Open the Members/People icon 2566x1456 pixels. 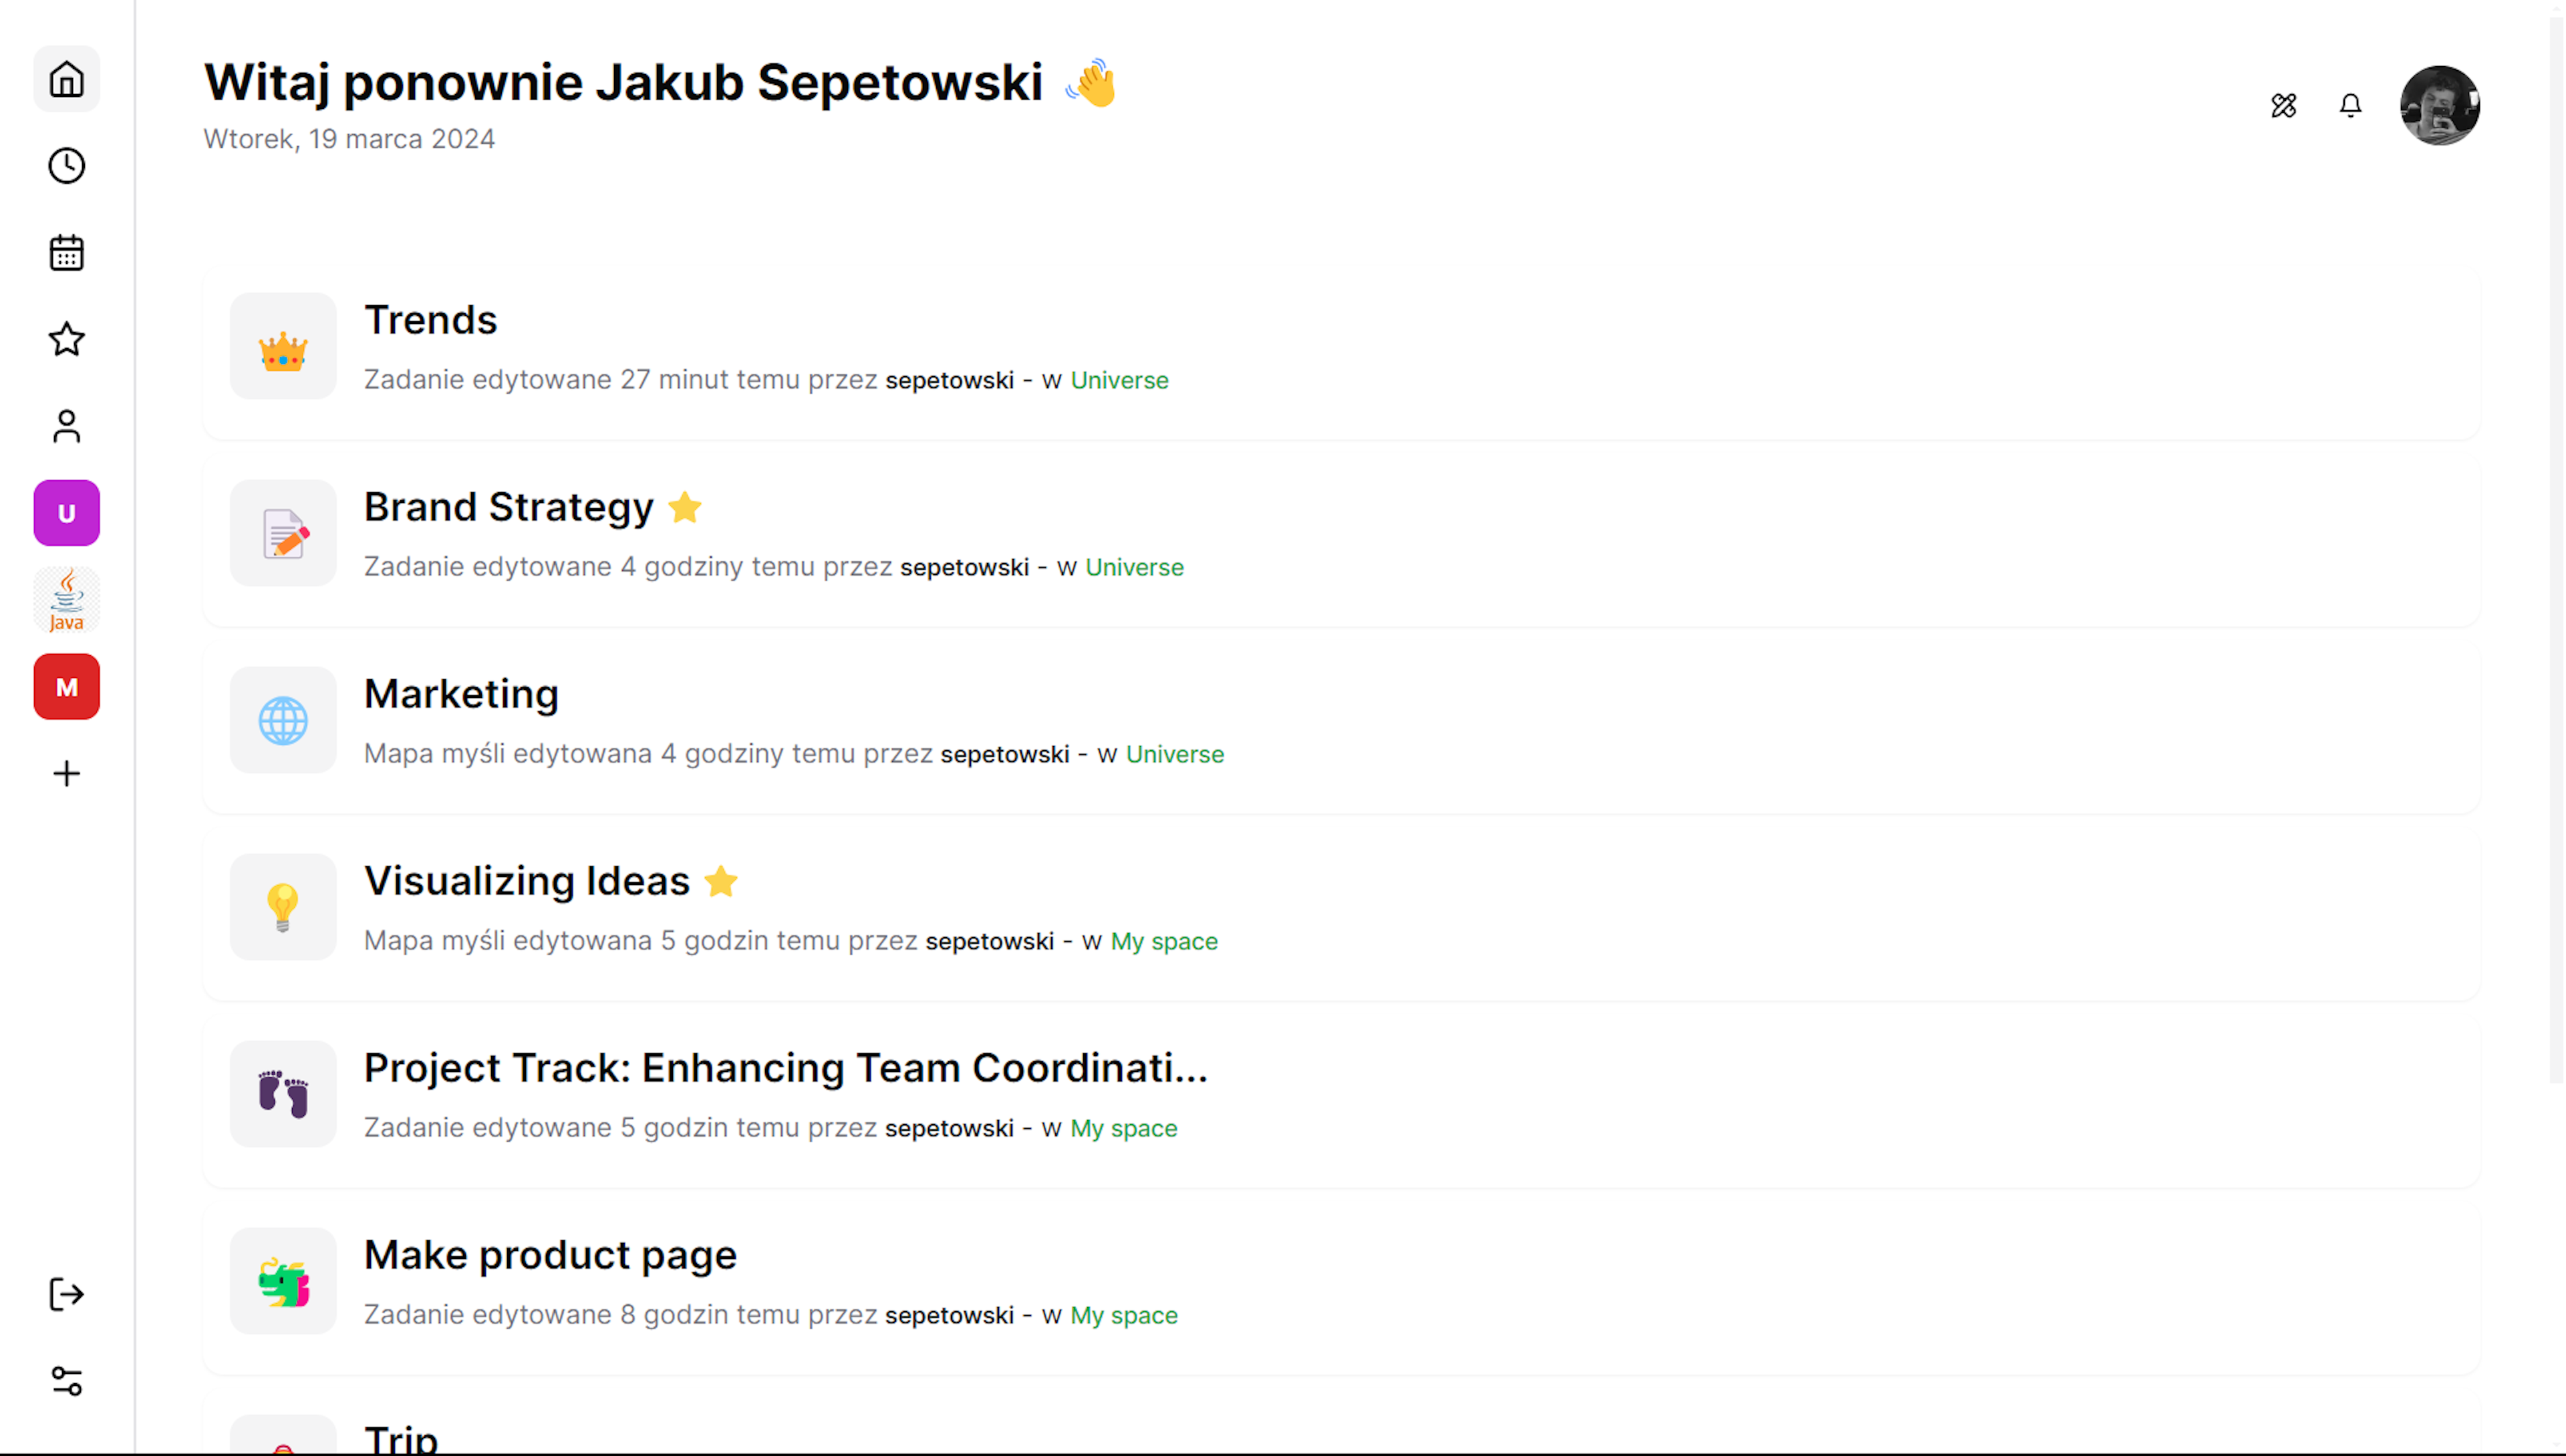[67, 424]
